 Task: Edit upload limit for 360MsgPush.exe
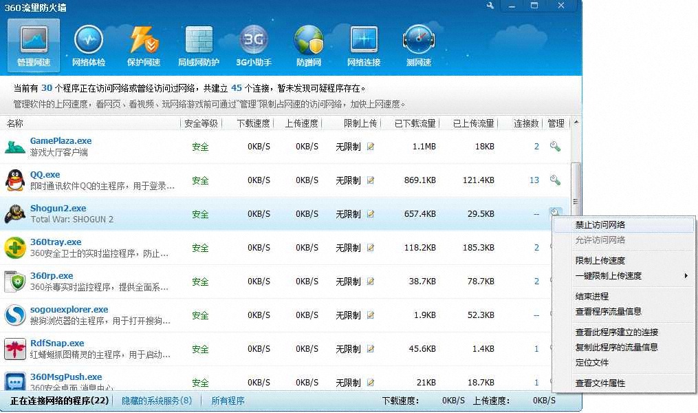click(x=371, y=383)
